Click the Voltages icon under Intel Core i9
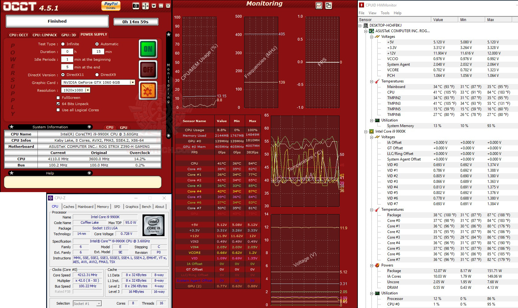 pos(377,137)
